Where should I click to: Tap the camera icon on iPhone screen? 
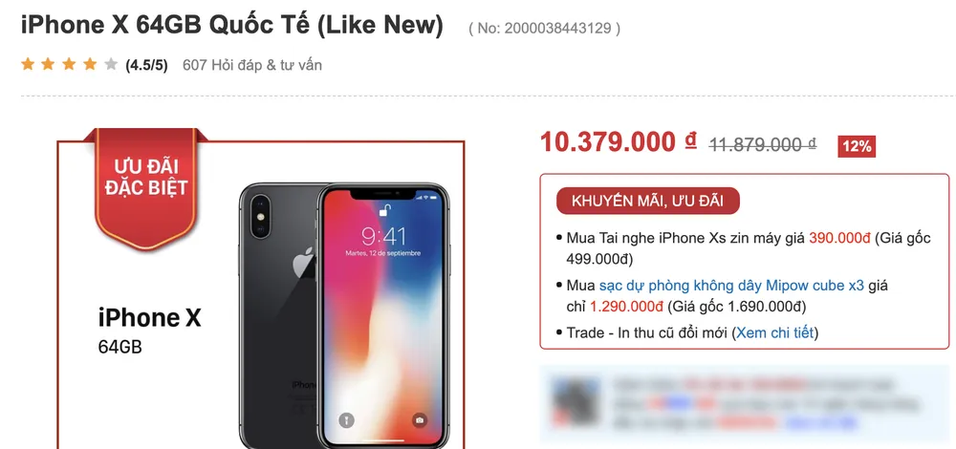point(420,418)
